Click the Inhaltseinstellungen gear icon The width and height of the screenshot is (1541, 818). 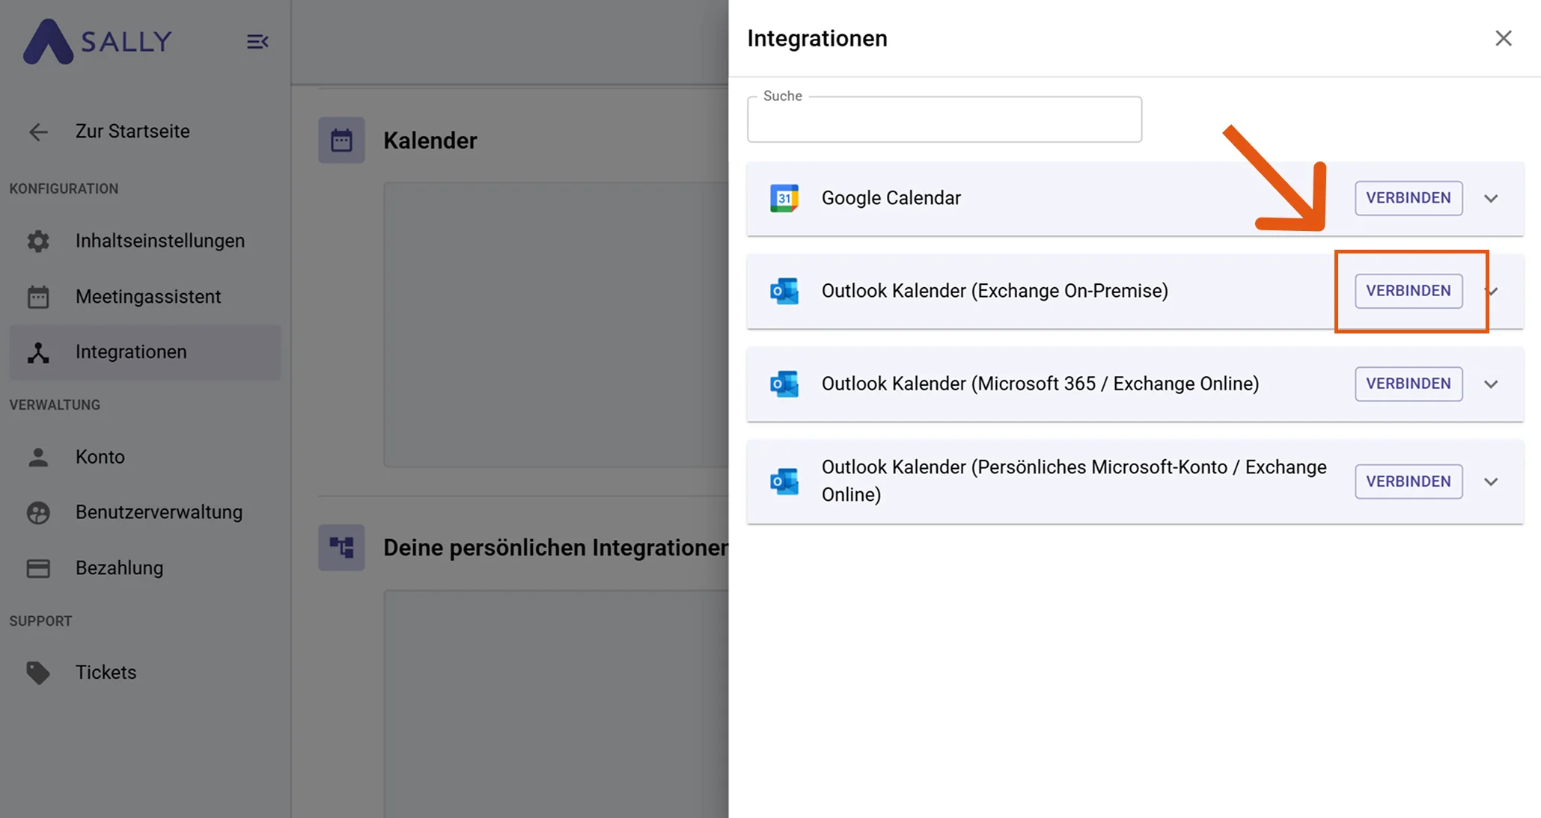[38, 241]
